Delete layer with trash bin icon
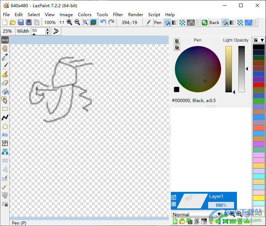 247,214
